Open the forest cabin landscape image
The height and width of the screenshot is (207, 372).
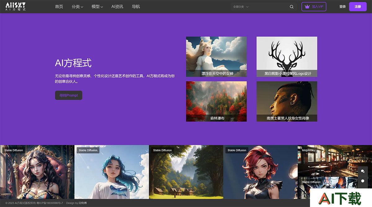(x=186, y=172)
